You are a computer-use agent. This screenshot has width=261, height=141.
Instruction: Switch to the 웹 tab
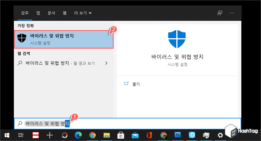click(65, 13)
